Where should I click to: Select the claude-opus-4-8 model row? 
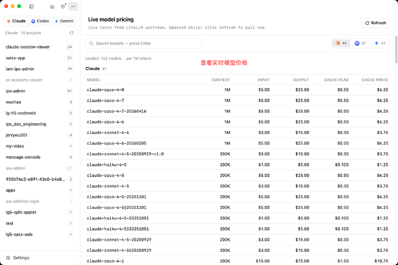[x=237, y=89]
